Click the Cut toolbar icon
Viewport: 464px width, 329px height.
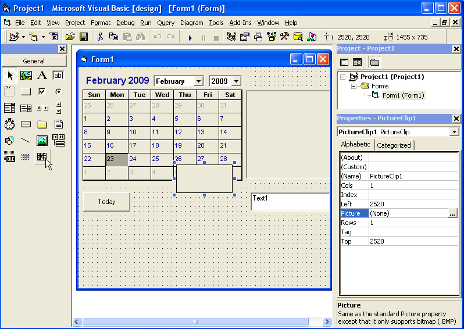100,37
